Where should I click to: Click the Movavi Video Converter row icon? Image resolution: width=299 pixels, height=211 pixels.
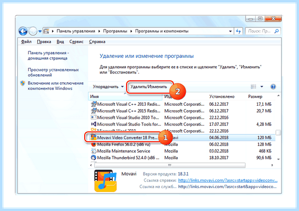coord(94,138)
